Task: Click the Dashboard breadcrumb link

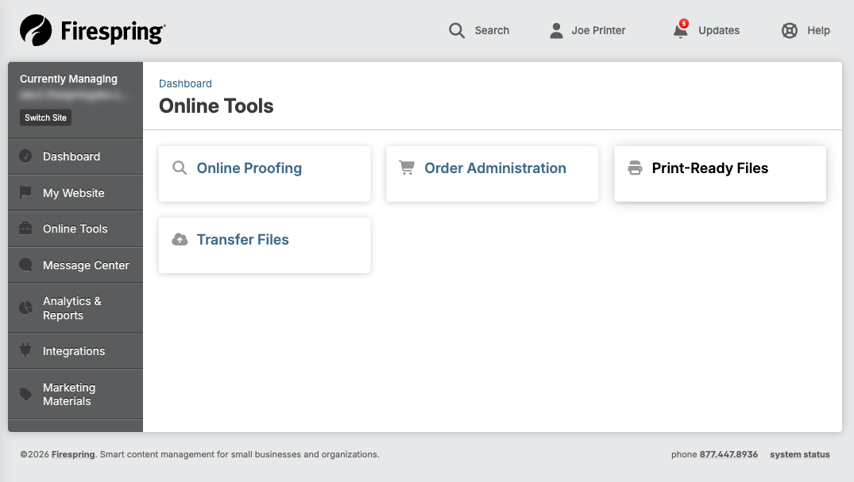Action: click(185, 83)
